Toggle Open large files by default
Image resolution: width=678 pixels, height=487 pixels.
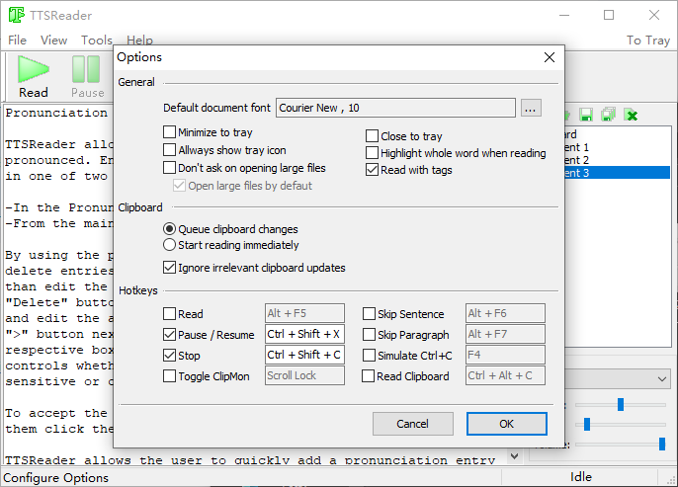tap(179, 186)
